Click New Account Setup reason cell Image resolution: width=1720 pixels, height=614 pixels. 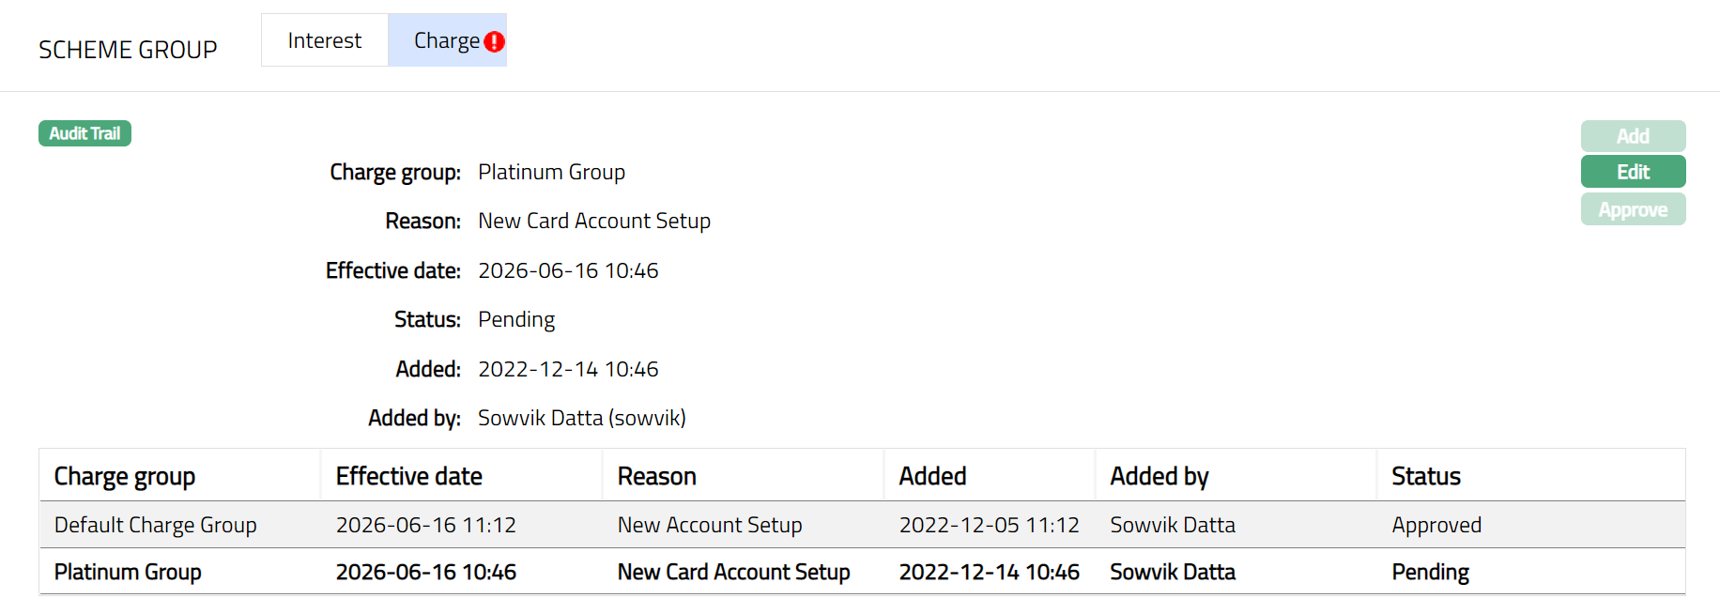709,525
